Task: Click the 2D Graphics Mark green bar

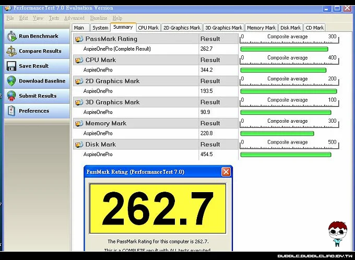Action: [x=289, y=91]
